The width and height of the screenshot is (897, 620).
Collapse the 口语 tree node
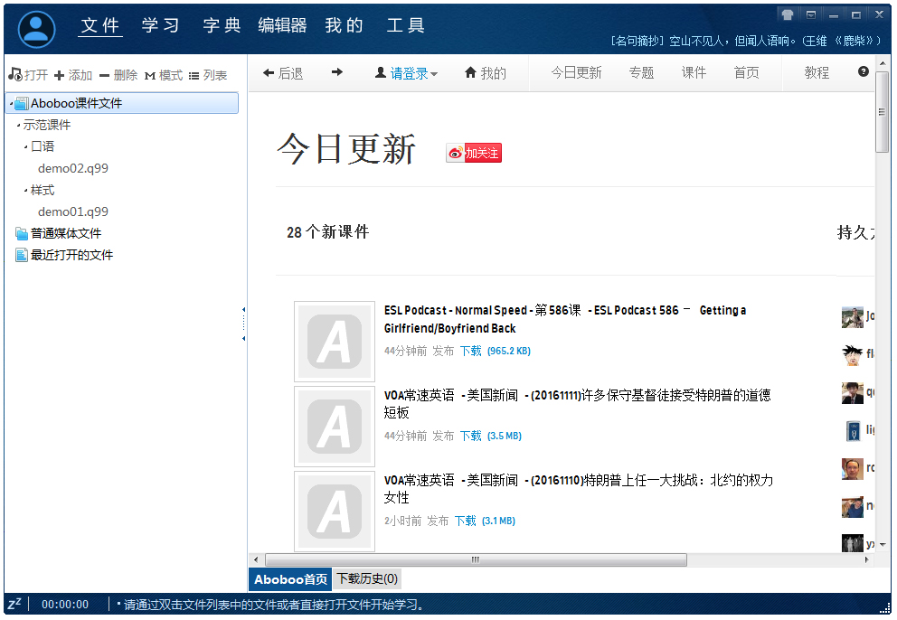coord(25,147)
